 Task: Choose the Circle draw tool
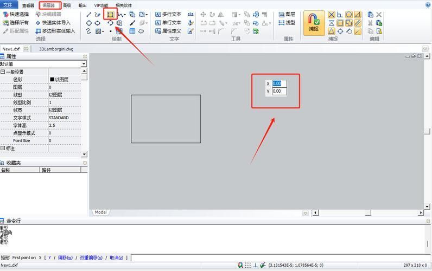[88, 23]
